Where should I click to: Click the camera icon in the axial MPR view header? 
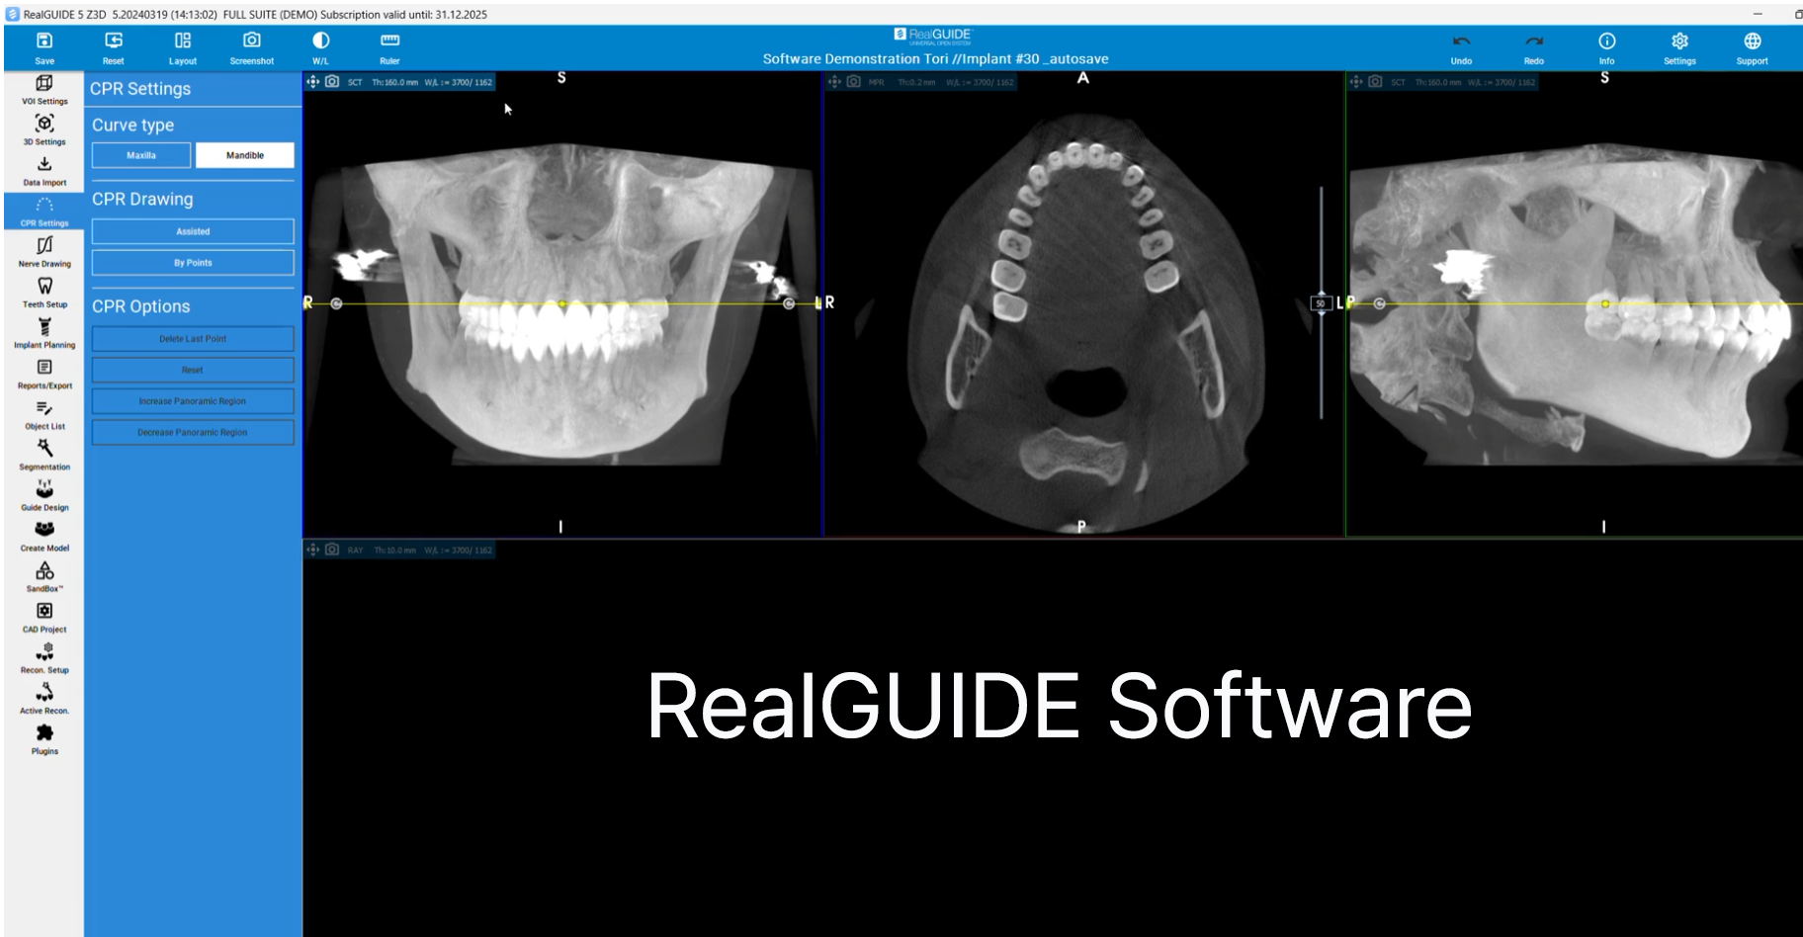[854, 82]
